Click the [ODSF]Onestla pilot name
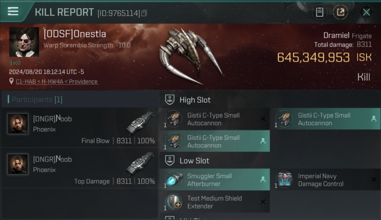This screenshot has height=220, width=381. tap(75, 34)
